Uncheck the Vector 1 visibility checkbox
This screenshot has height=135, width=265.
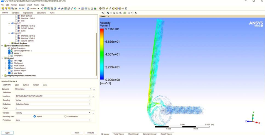point(9,53)
